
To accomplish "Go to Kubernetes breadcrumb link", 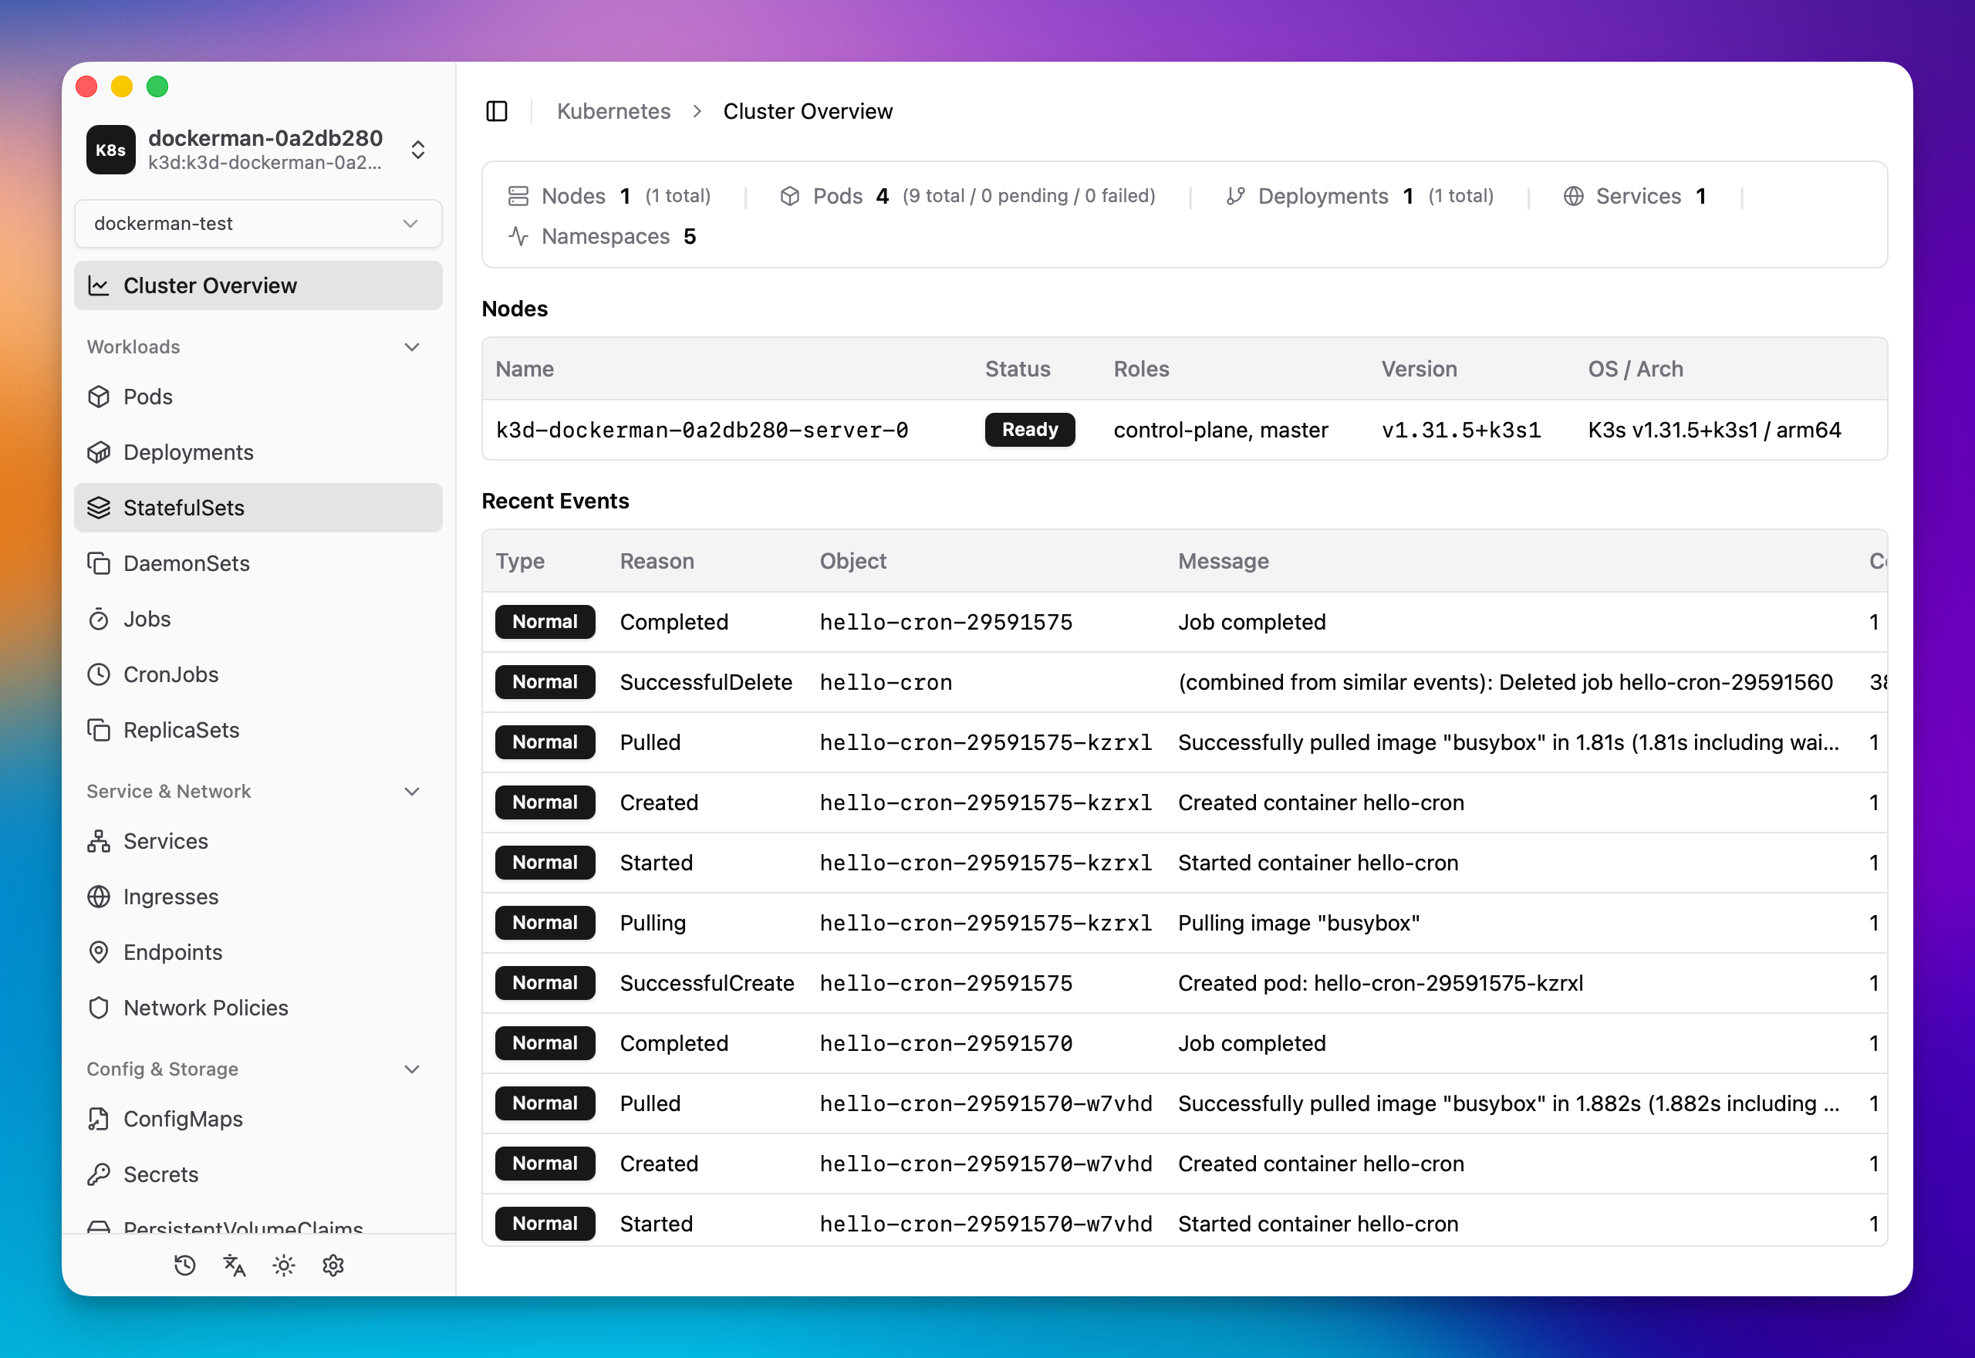I will coord(613,111).
